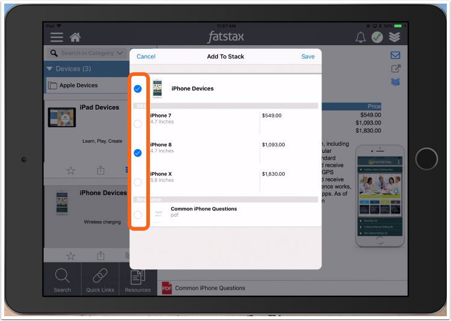This screenshot has width=451, height=321.
Task: Select iPad Devices thumbnail
Action: (x=62, y=117)
